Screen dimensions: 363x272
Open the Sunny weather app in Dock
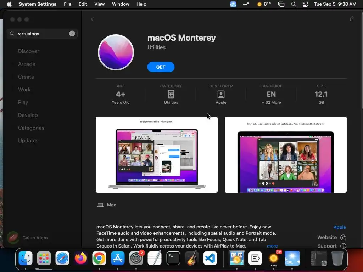point(274,258)
